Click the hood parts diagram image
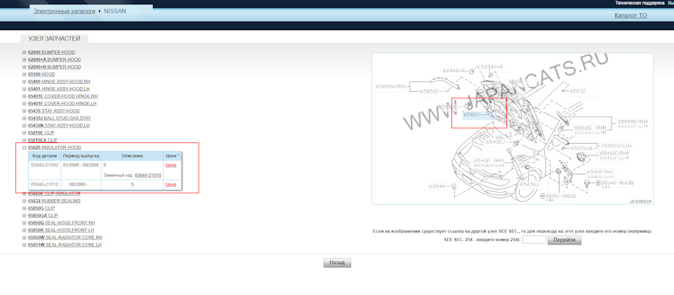This screenshot has height=295, width=674. [513, 129]
